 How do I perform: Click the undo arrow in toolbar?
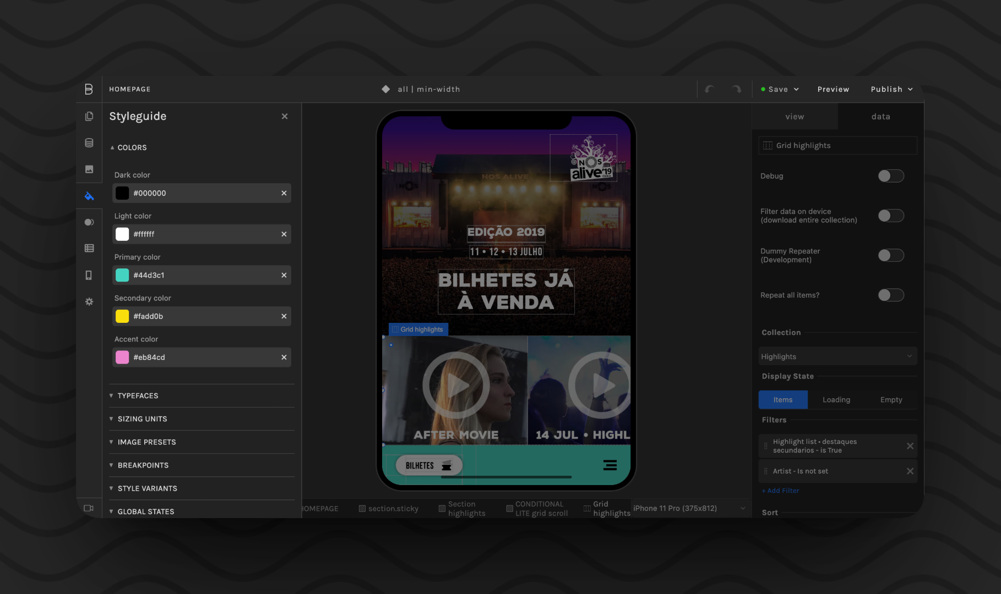710,89
